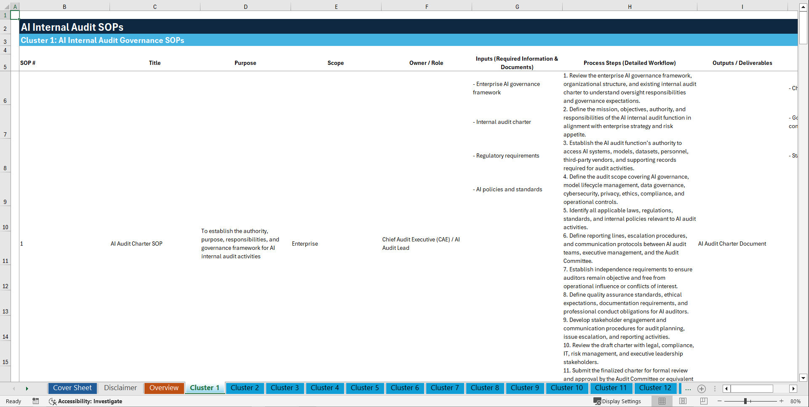Click the vertical scrollbar thumb
This screenshot has height=407, width=809.
coord(803,28)
